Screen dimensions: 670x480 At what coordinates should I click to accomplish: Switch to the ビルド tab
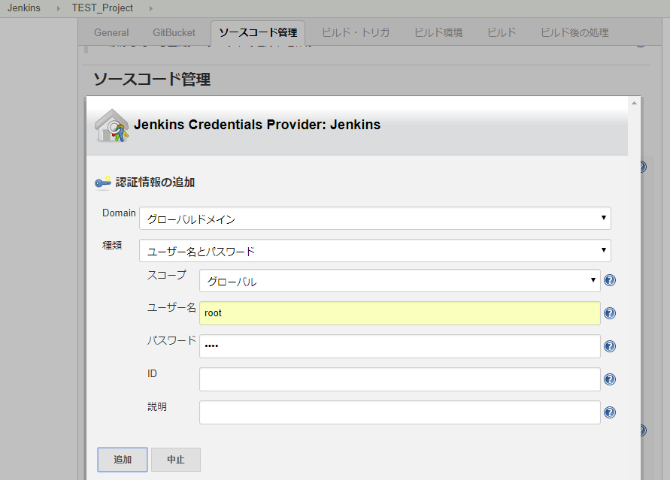click(x=502, y=32)
